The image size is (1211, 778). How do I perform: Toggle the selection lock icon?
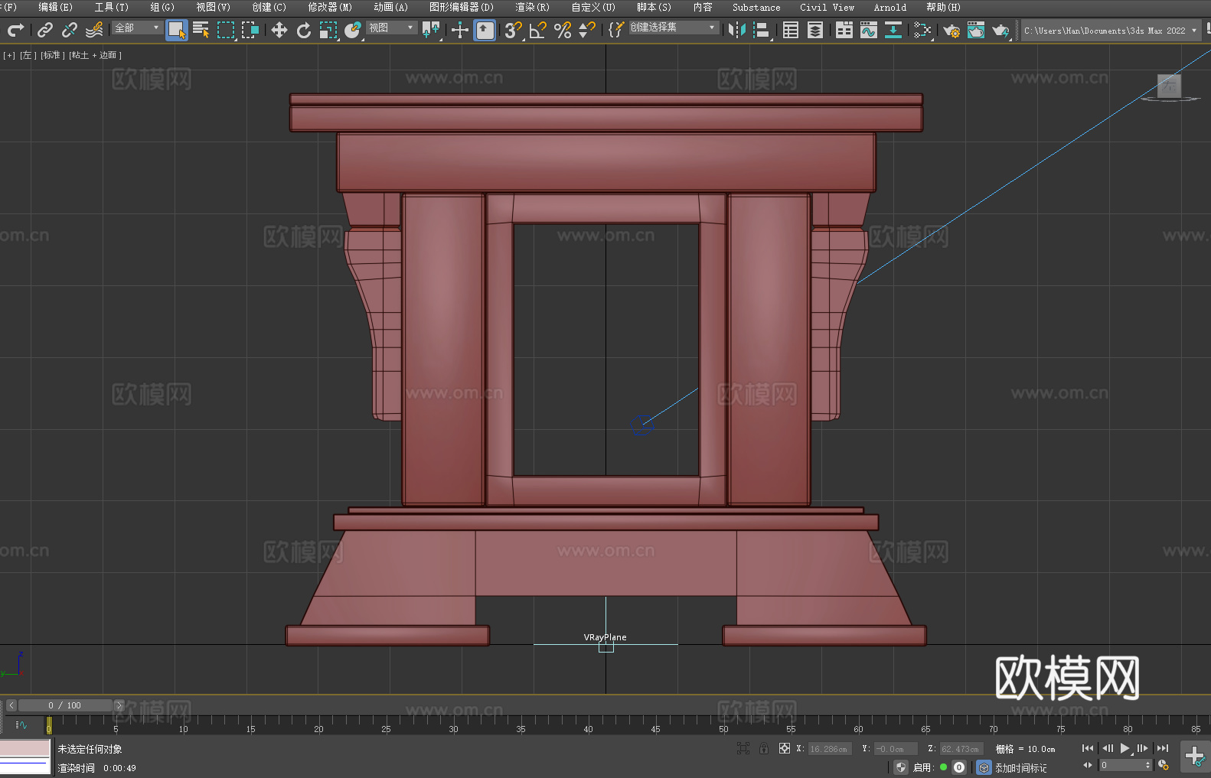[x=764, y=748]
